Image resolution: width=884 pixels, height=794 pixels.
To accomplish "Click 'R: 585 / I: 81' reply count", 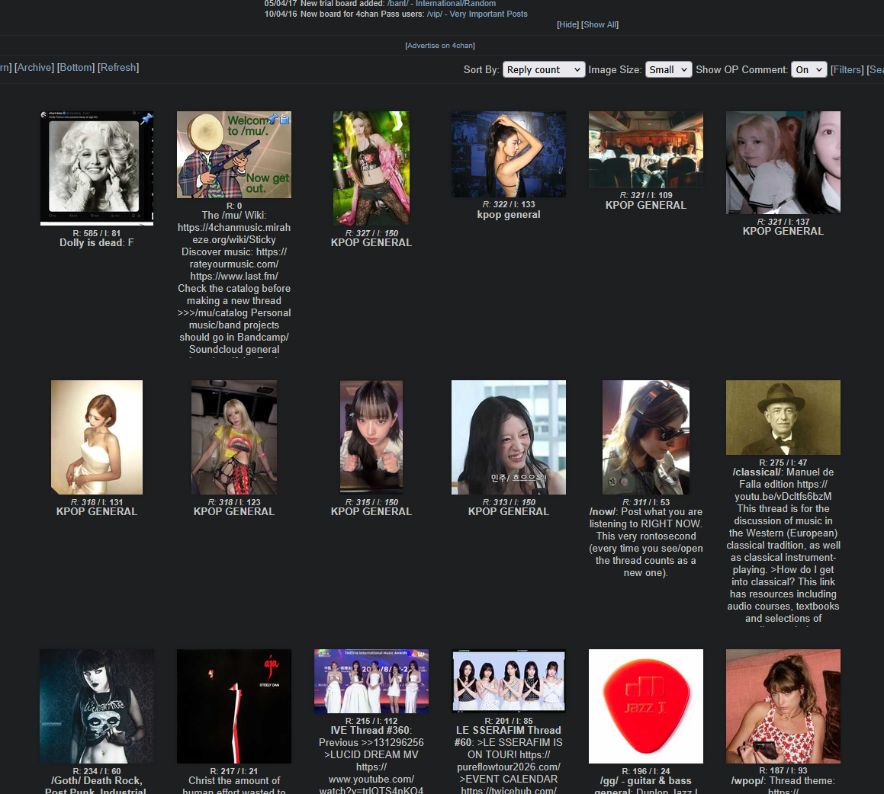I will tap(96, 233).
